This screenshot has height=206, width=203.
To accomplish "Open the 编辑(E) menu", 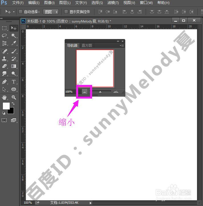I will 34,3.
